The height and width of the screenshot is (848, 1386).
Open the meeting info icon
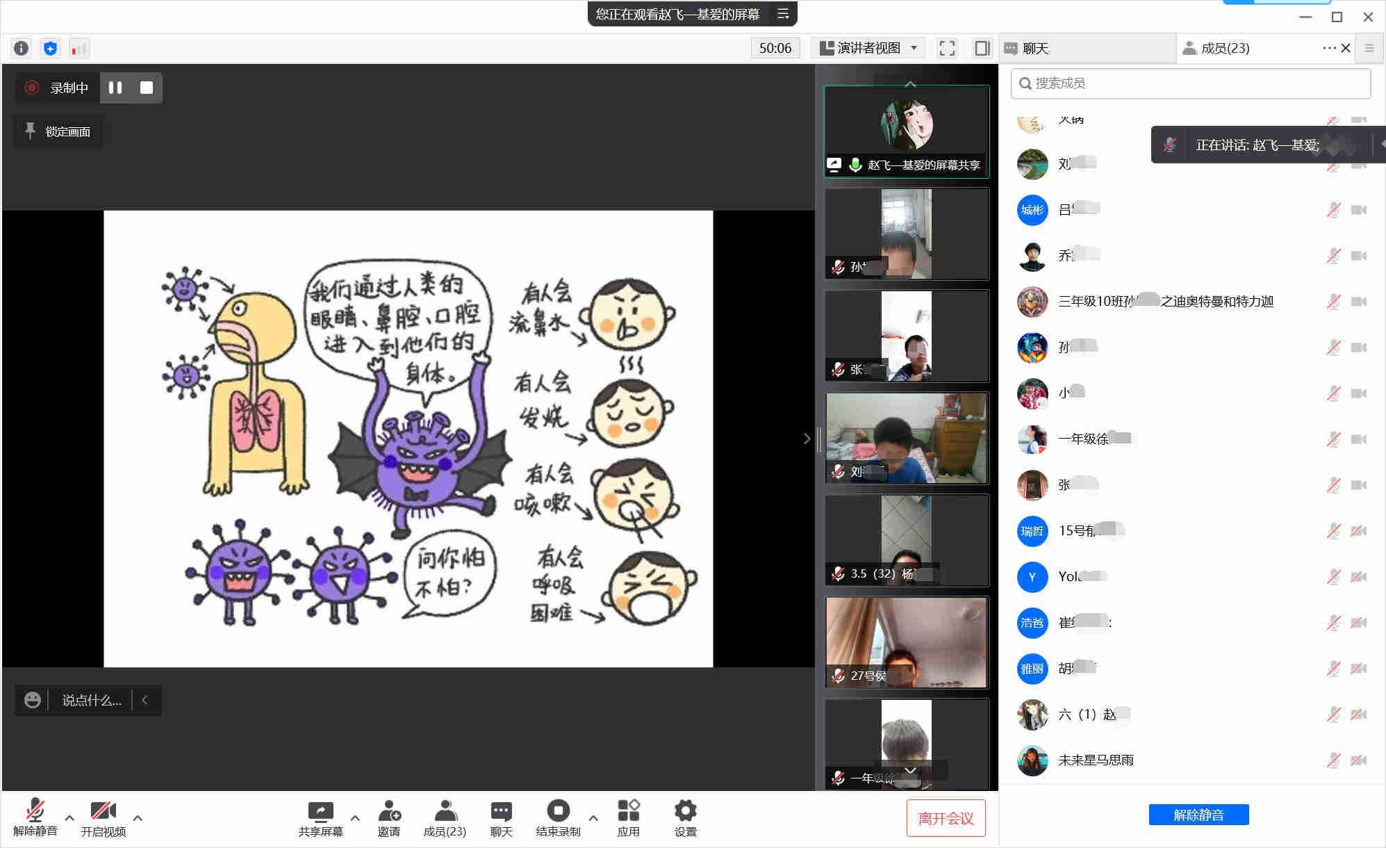[21, 48]
